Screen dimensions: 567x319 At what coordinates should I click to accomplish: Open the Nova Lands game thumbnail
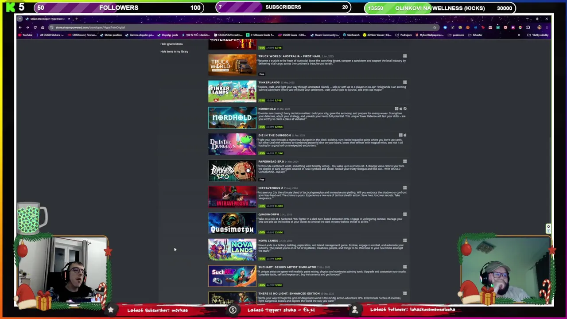232,249
